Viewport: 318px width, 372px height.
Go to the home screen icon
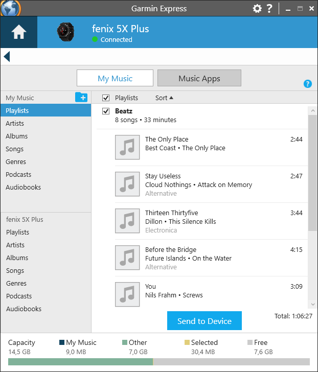click(19, 32)
